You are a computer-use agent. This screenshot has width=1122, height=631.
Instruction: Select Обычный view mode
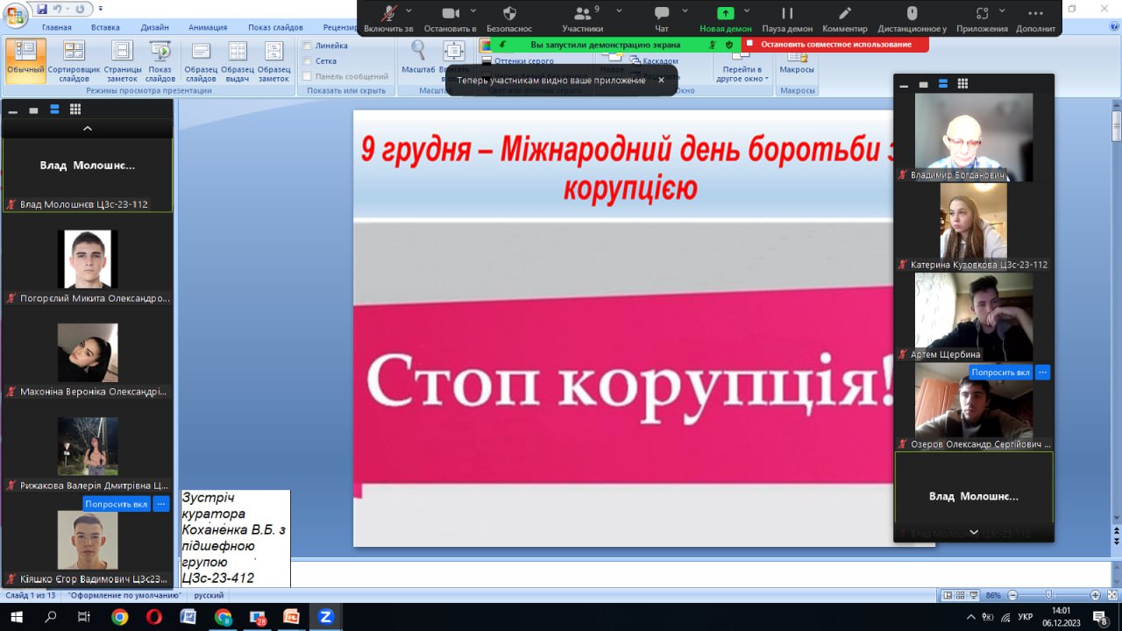[25, 60]
